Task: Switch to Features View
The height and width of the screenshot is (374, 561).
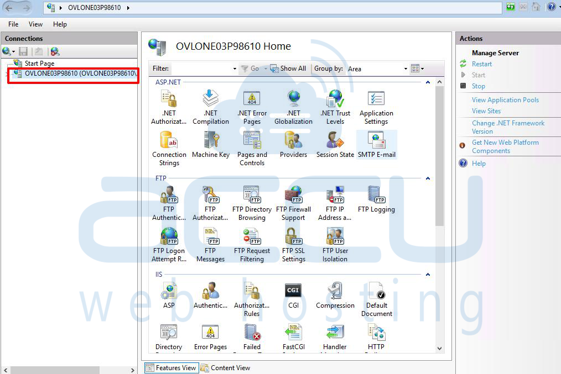Action: point(171,367)
